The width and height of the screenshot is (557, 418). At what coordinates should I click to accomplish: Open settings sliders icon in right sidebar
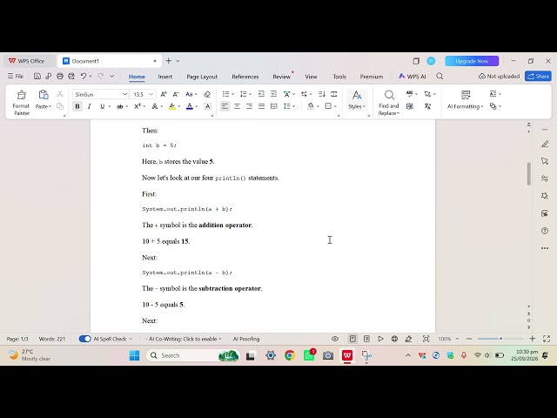pos(545,179)
